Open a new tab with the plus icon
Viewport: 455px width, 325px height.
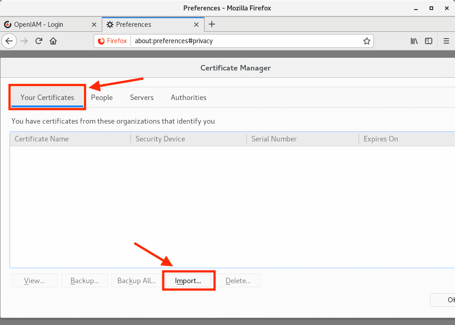pyautogui.click(x=212, y=25)
